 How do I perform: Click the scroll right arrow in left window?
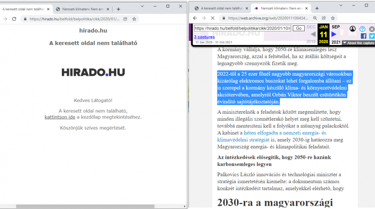click(x=184, y=206)
